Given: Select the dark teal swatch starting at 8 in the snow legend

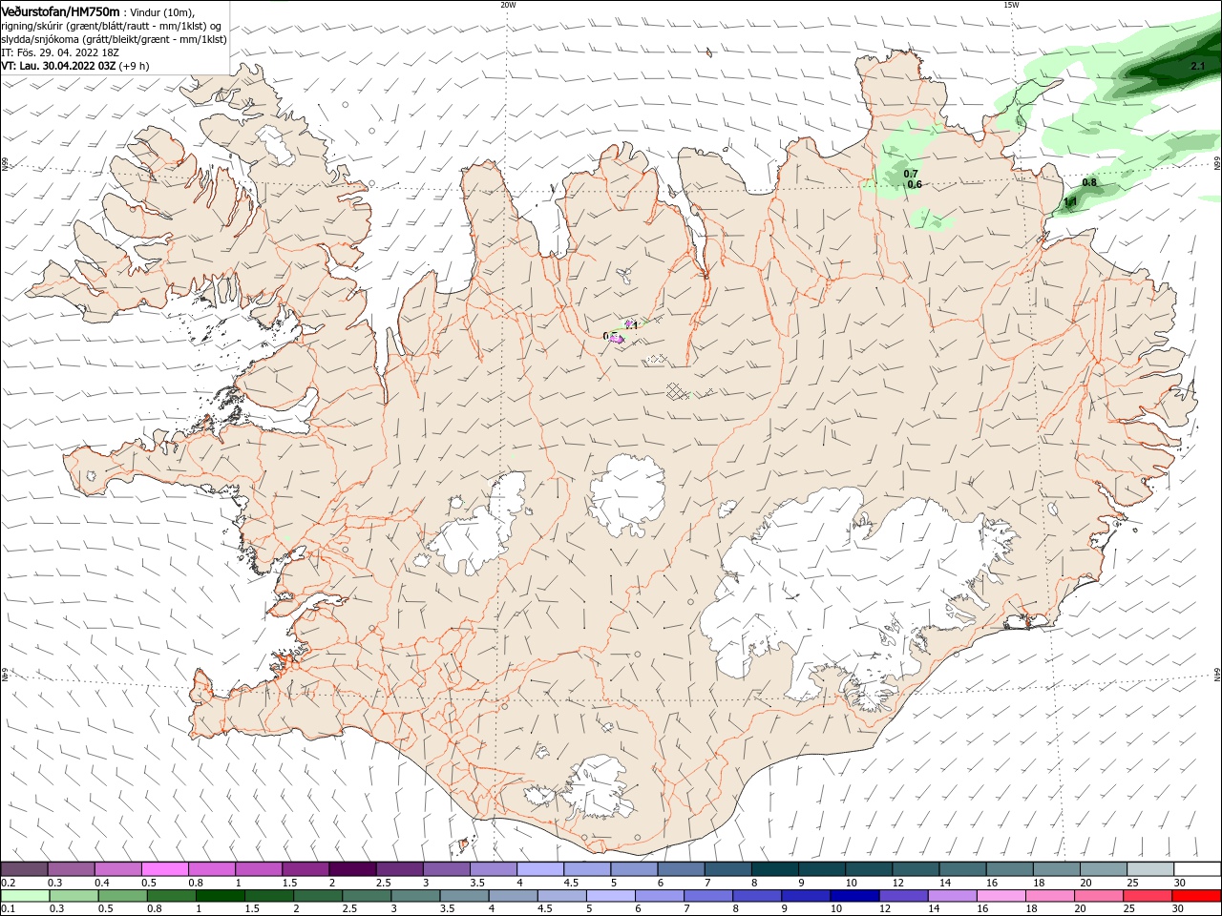Looking at the screenshot, I should [x=773, y=869].
